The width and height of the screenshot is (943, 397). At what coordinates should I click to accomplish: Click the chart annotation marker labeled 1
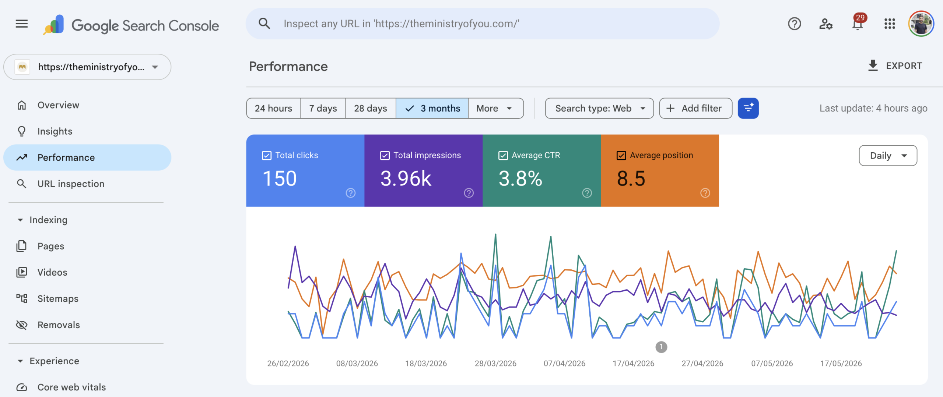pos(661,347)
